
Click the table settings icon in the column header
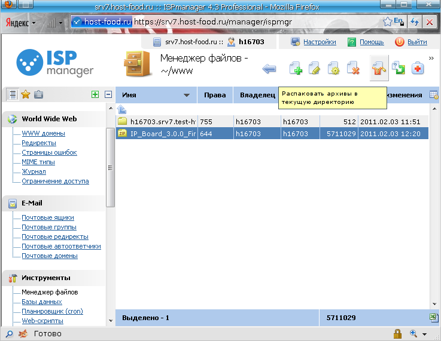pos(434,95)
